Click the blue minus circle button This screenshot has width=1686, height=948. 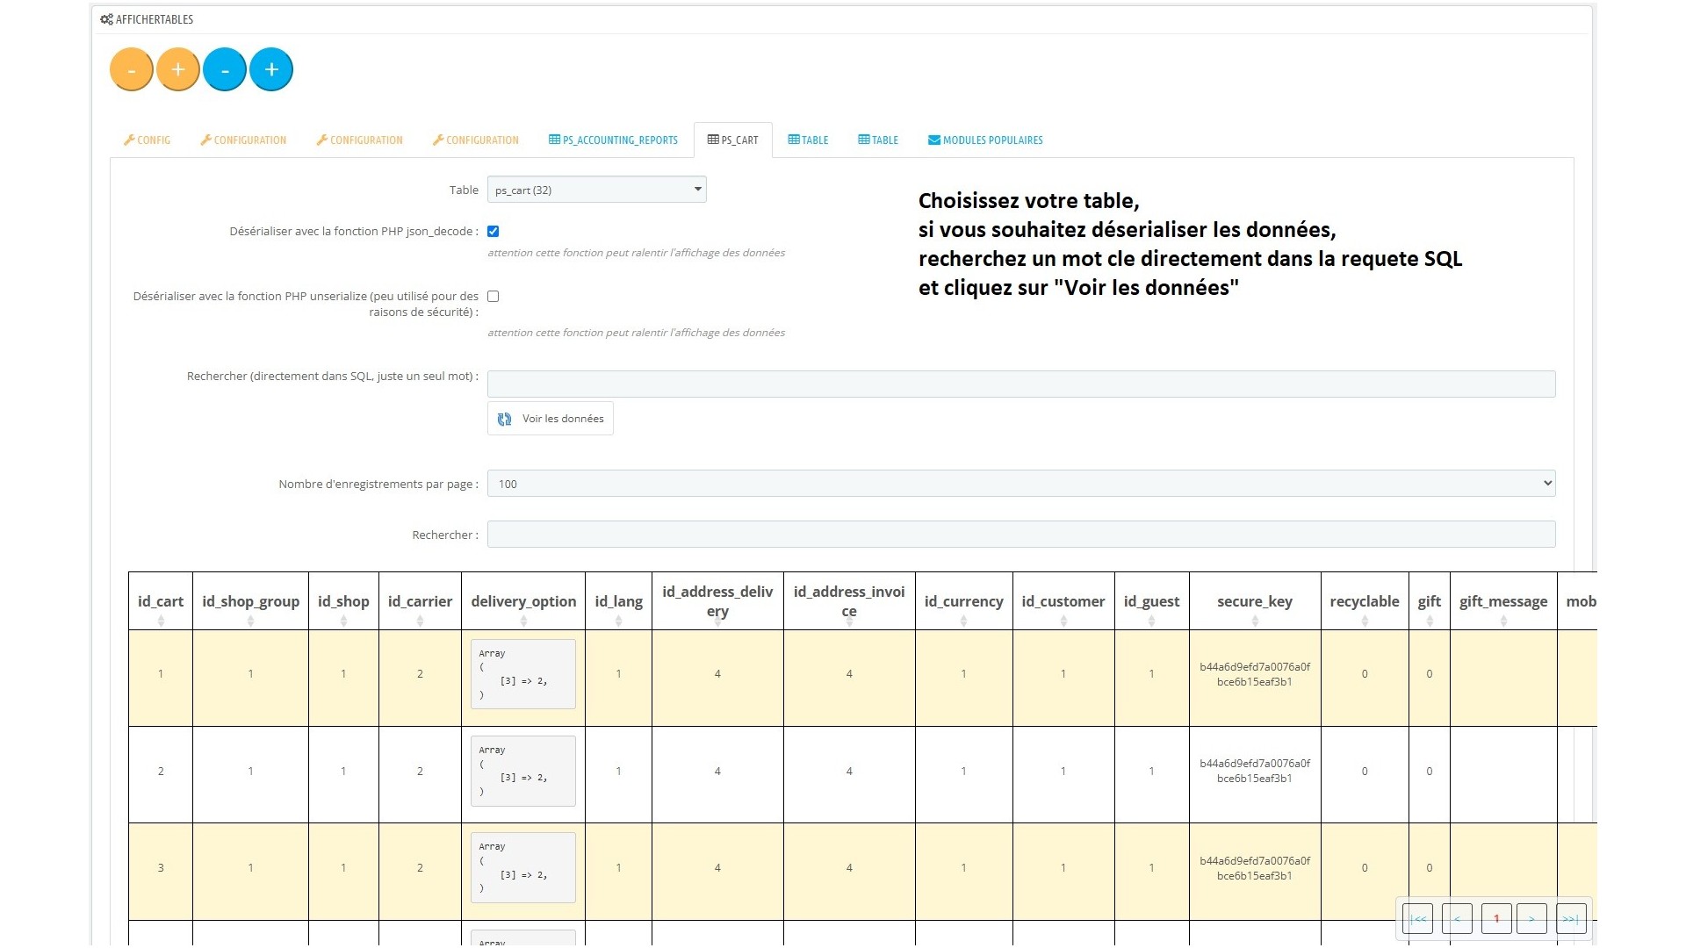pos(225,69)
